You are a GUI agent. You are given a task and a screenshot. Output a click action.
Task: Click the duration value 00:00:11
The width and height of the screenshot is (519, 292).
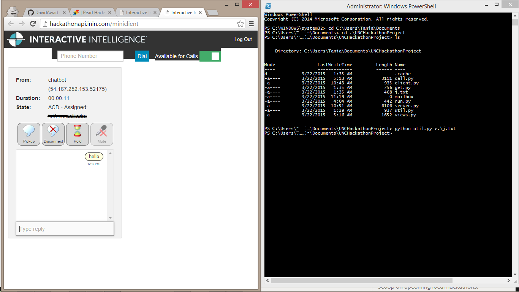(x=59, y=98)
